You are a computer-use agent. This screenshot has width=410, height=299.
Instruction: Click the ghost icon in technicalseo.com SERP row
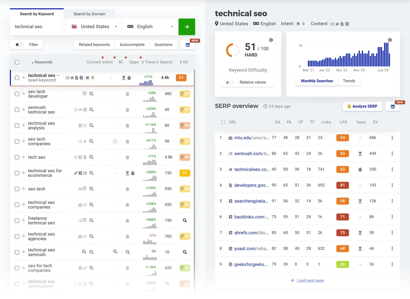tap(360, 170)
